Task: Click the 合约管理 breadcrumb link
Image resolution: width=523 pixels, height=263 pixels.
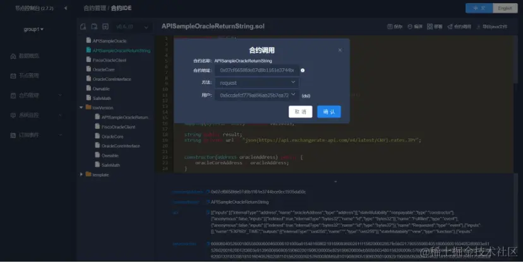Action: click(95, 8)
